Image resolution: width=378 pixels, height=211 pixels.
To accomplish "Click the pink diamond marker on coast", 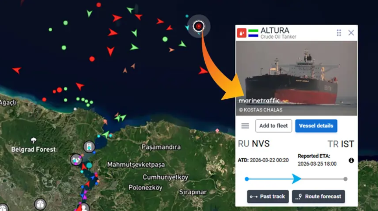I will pyautogui.click(x=217, y=130).
